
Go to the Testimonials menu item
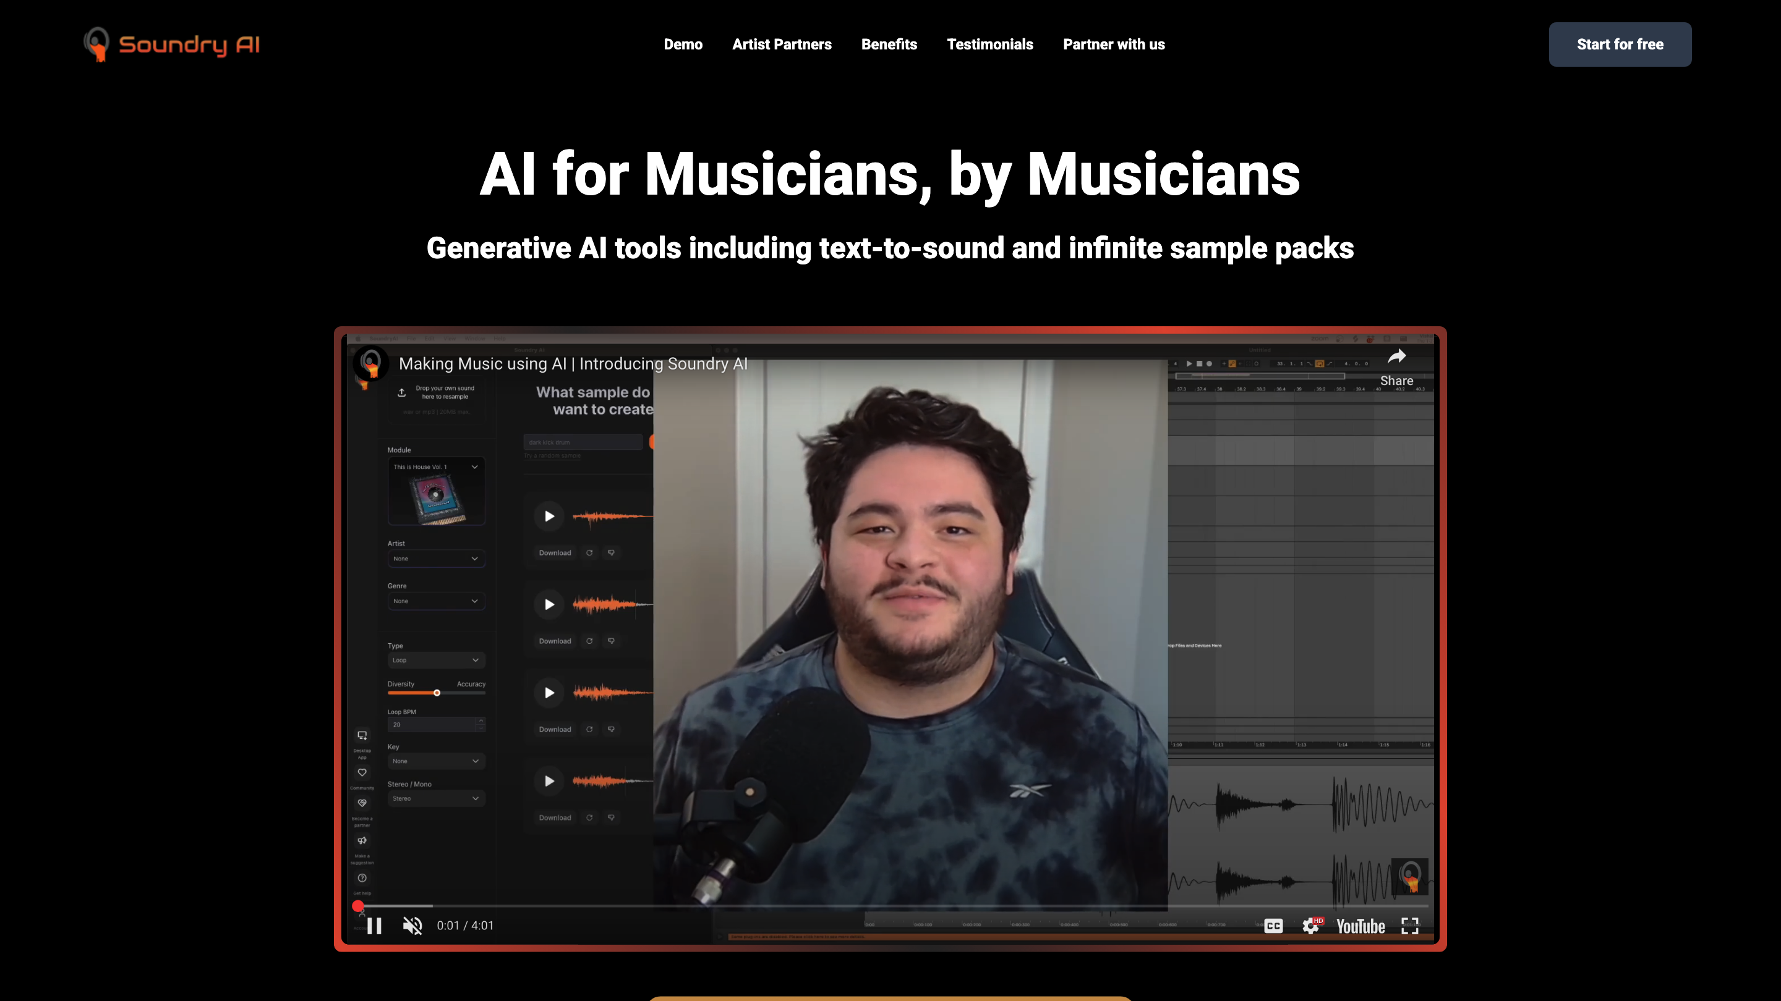click(x=990, y=44)
